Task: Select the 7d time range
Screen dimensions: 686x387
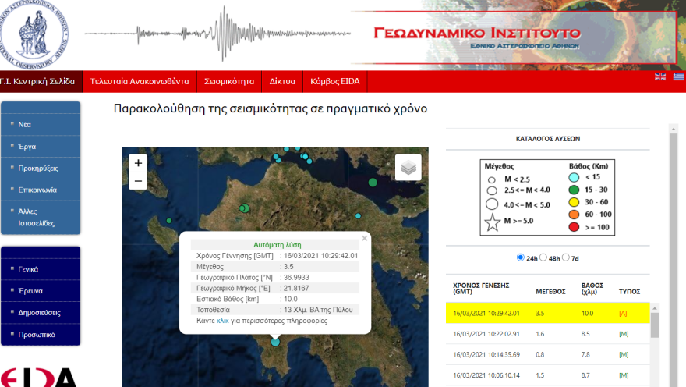Action: pos(566,257)
